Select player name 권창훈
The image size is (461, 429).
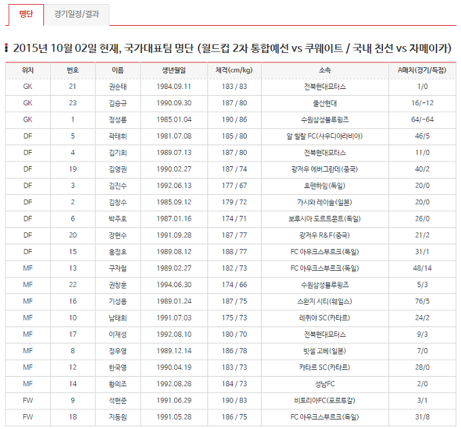point(117,284)
